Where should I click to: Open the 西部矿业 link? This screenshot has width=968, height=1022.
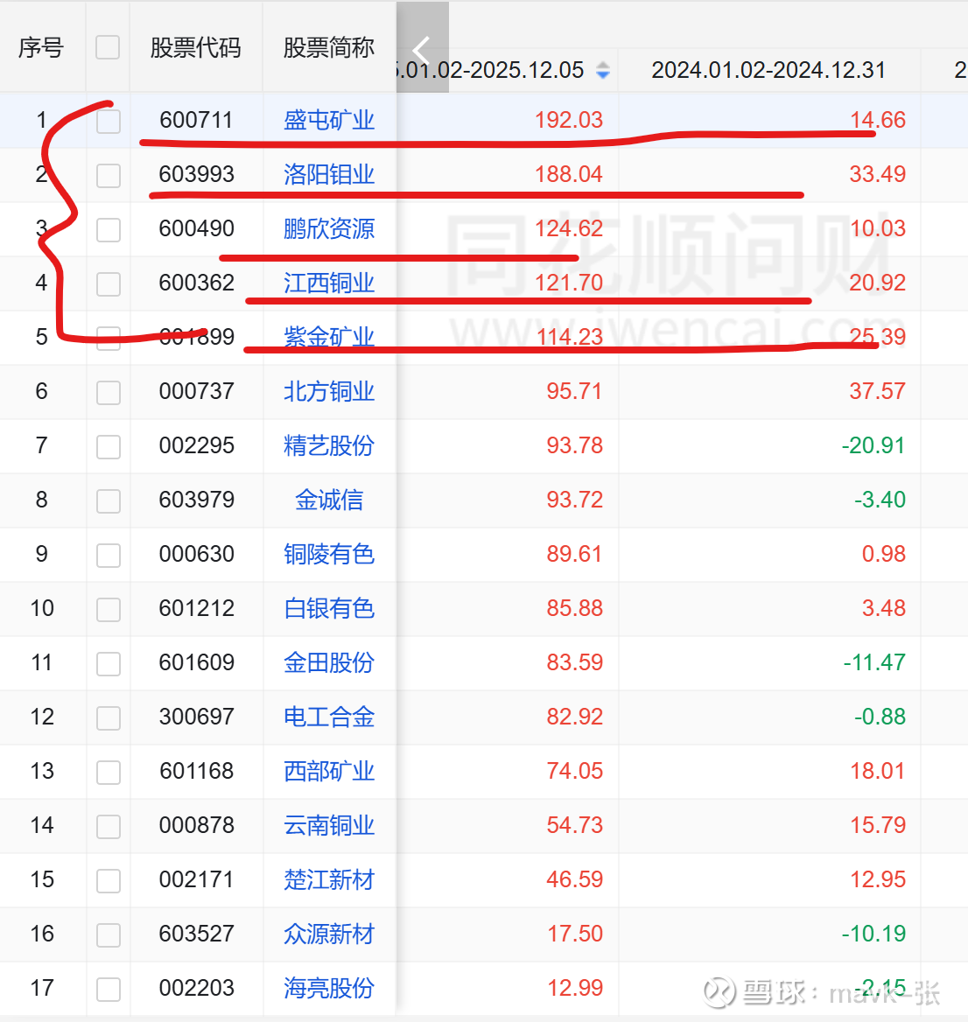[329, 771]
